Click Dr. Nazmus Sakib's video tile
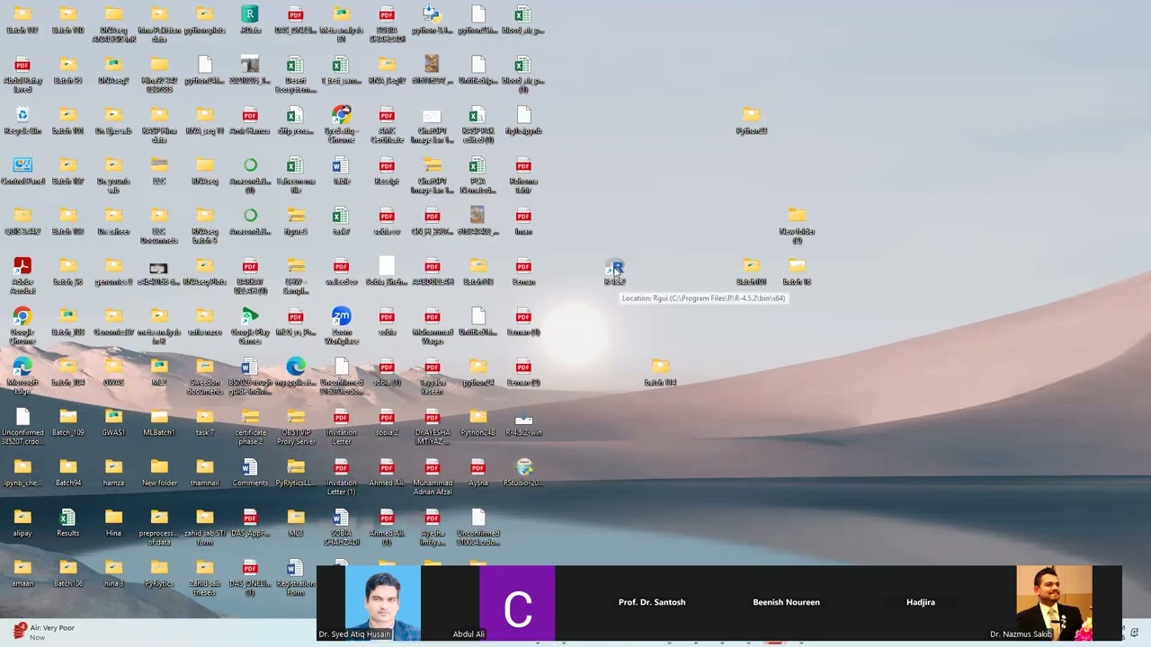This screenshot has height=647, width=1151. 1054,602
